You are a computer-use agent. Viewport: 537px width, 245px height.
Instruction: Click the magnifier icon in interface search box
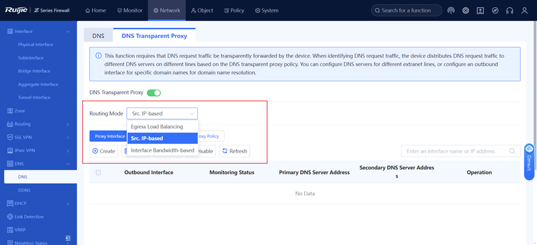[x=512, y=151]
